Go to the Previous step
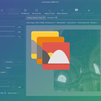 8,62
